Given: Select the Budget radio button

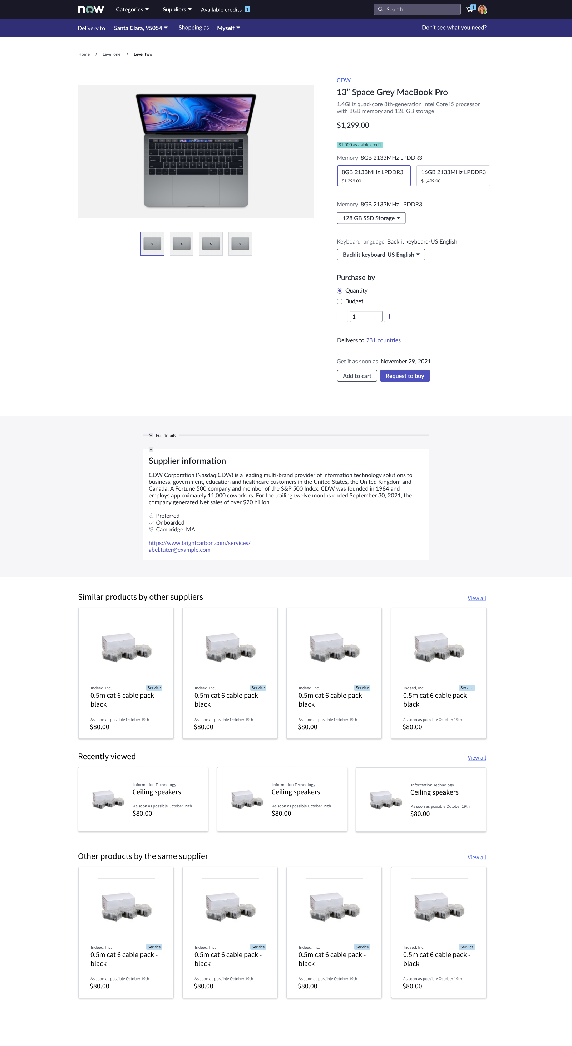Looking at the screenshot, I should click(x=339, y=301).
